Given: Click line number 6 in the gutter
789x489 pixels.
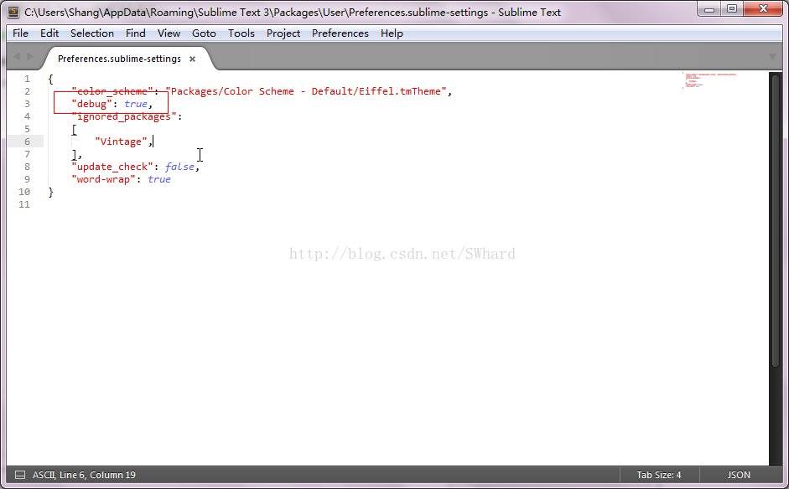Looking at the screenshot, I should [27, 142].
